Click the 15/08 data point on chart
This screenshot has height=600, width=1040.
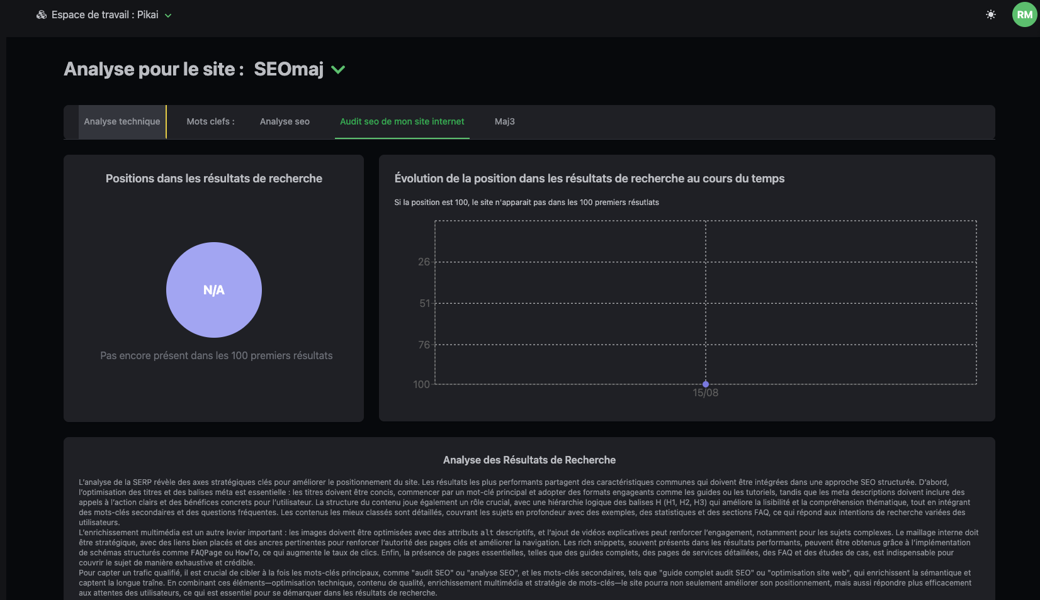(706, 384)
